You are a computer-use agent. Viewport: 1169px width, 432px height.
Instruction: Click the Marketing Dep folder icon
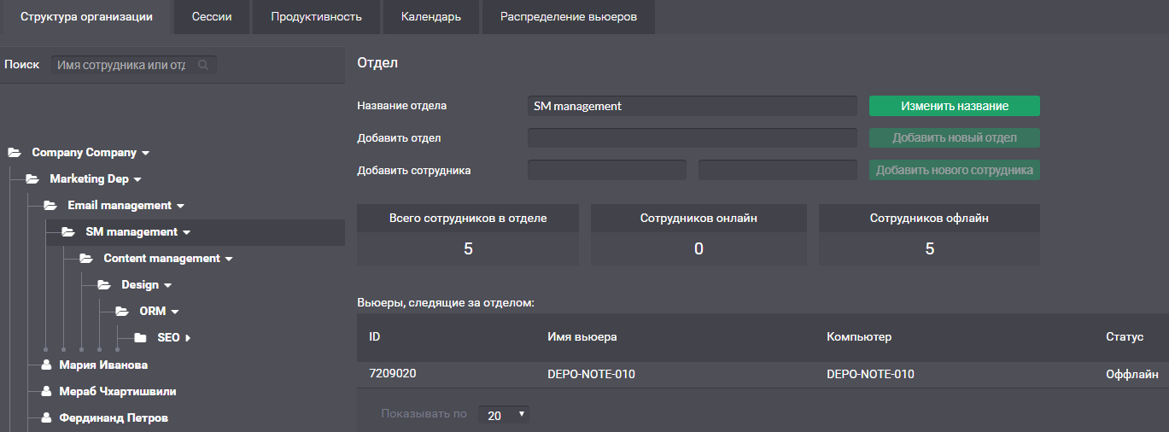[32, 179]
